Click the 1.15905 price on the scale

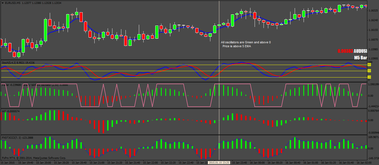click(x=373, y=59)
